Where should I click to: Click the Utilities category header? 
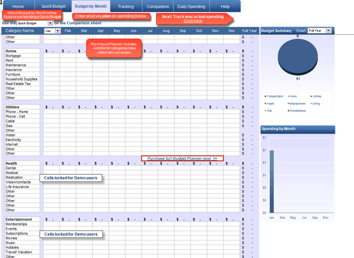pyautogui.click(x=22, y=107)
